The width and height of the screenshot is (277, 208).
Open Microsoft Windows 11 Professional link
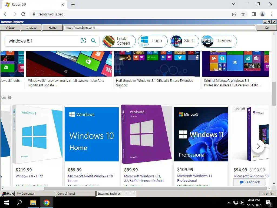tap(194, 178)
